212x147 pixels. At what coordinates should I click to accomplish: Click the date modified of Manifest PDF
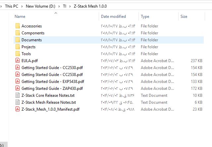point(118,109)
